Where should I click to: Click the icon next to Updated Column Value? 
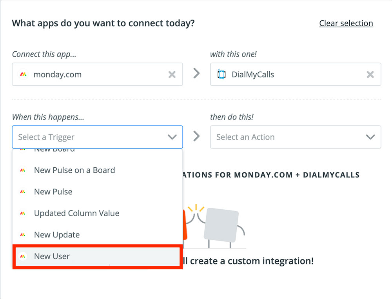[23, 214]
